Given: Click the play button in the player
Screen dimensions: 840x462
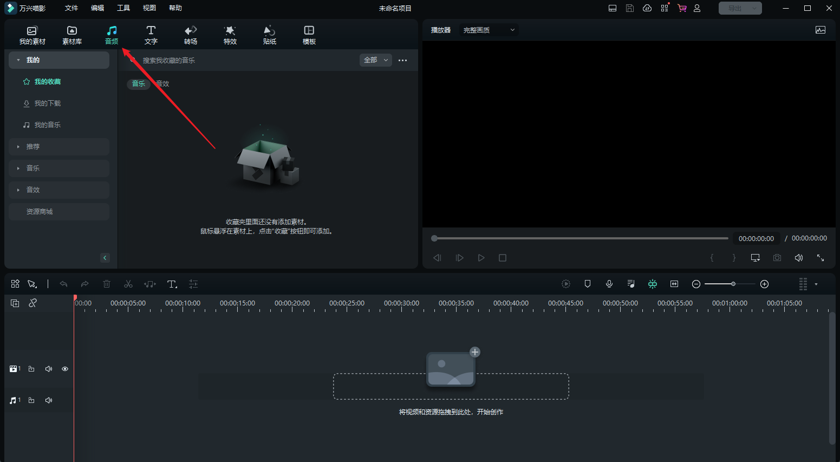Looking at the screenshot, I should point(481,258).
